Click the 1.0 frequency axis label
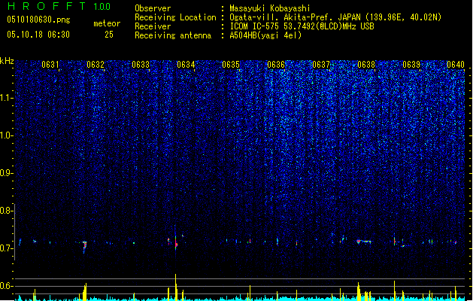473x301 pixels. coord(5,135)
